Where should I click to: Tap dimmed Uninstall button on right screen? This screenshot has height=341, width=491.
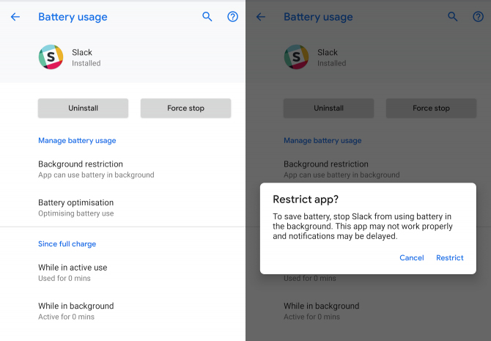tap(328, 108)
